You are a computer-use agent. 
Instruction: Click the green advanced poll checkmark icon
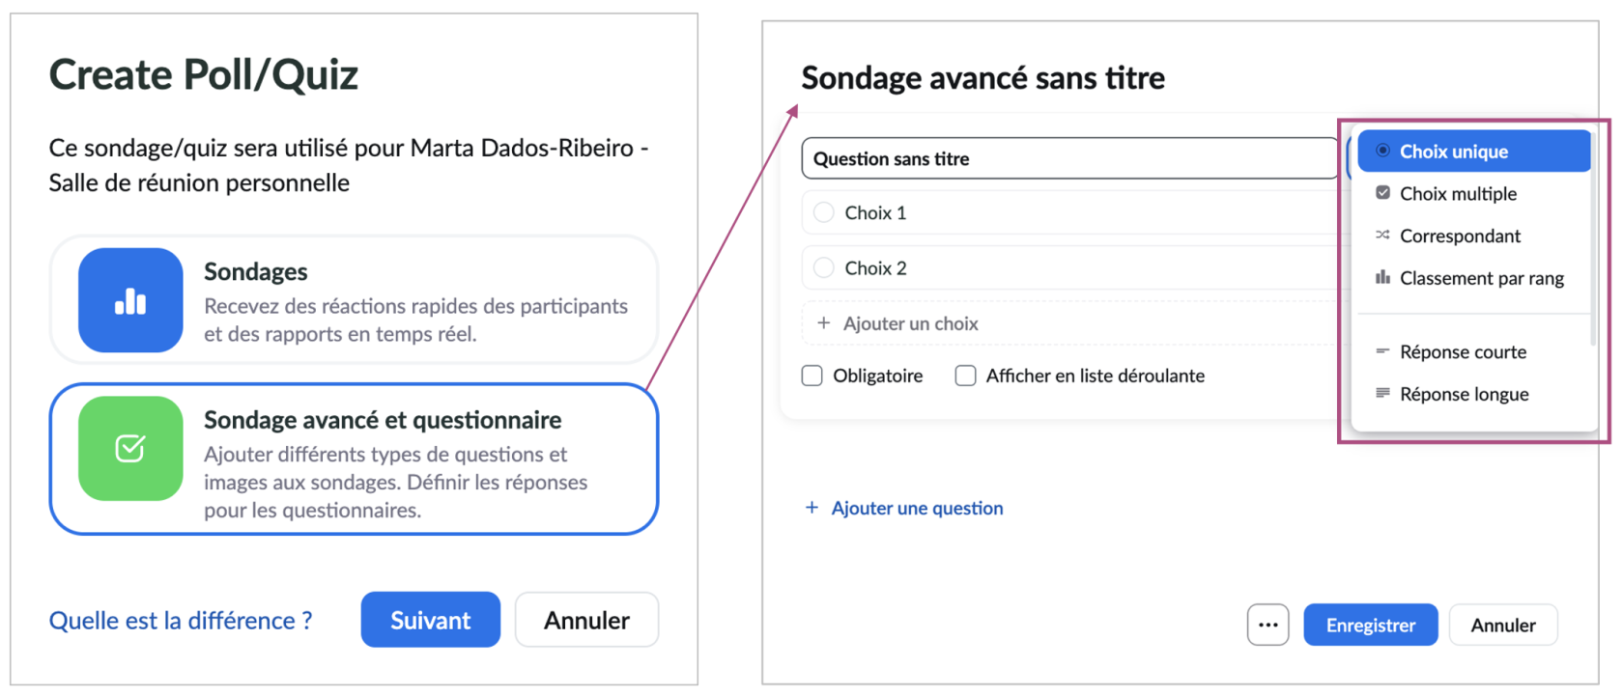point(130,449)
